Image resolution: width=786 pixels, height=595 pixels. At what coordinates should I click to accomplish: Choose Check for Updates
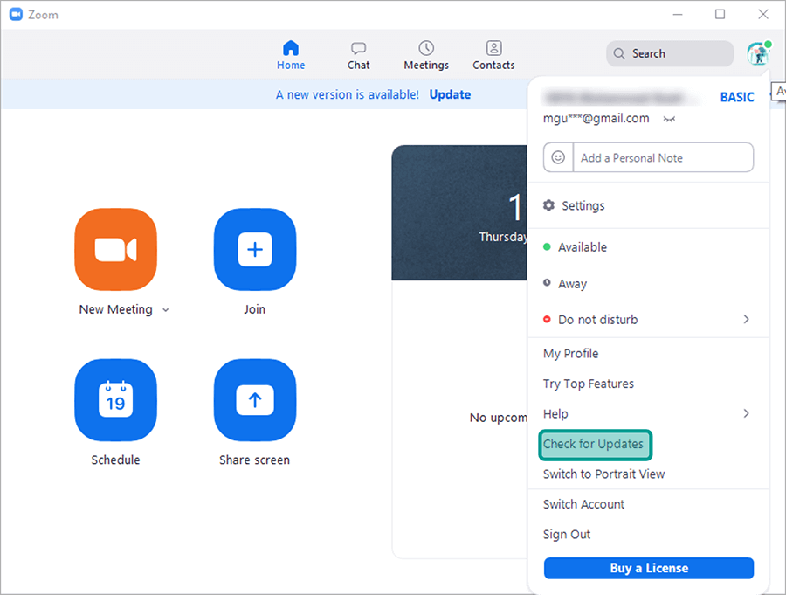coord(595,445)
